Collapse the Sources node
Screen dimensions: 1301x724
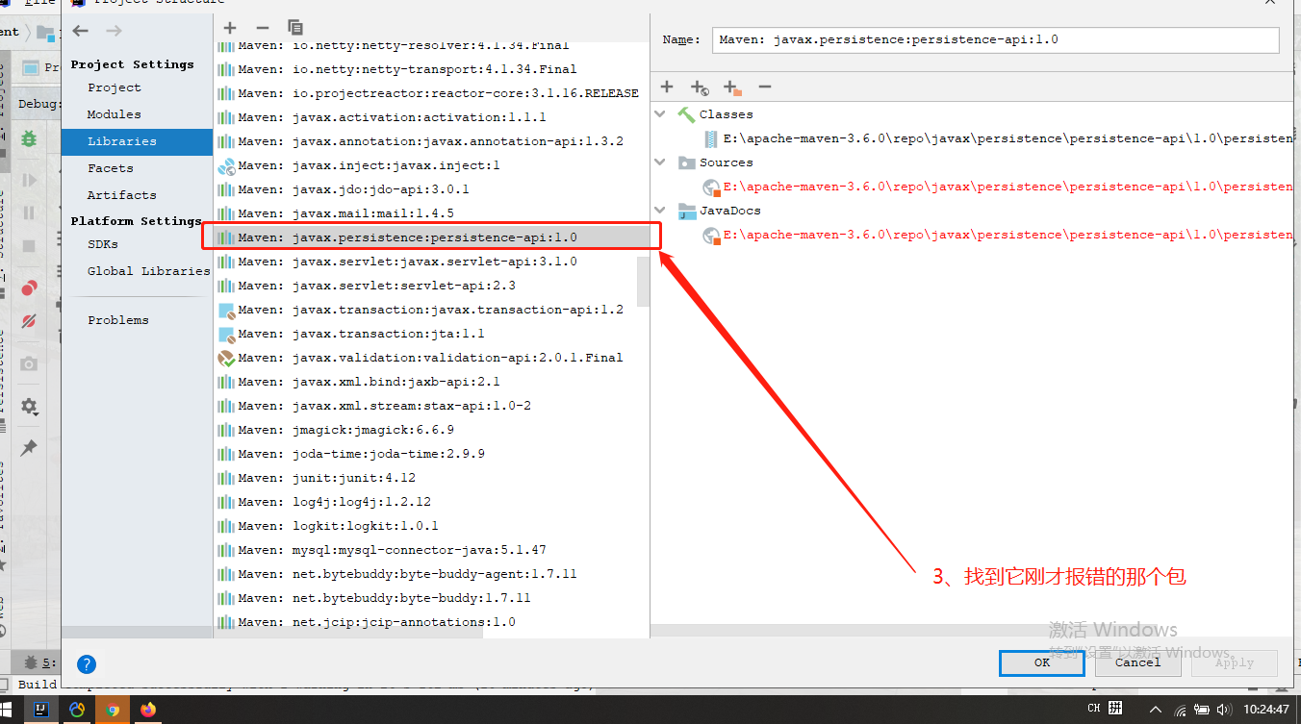coord(660,162)
